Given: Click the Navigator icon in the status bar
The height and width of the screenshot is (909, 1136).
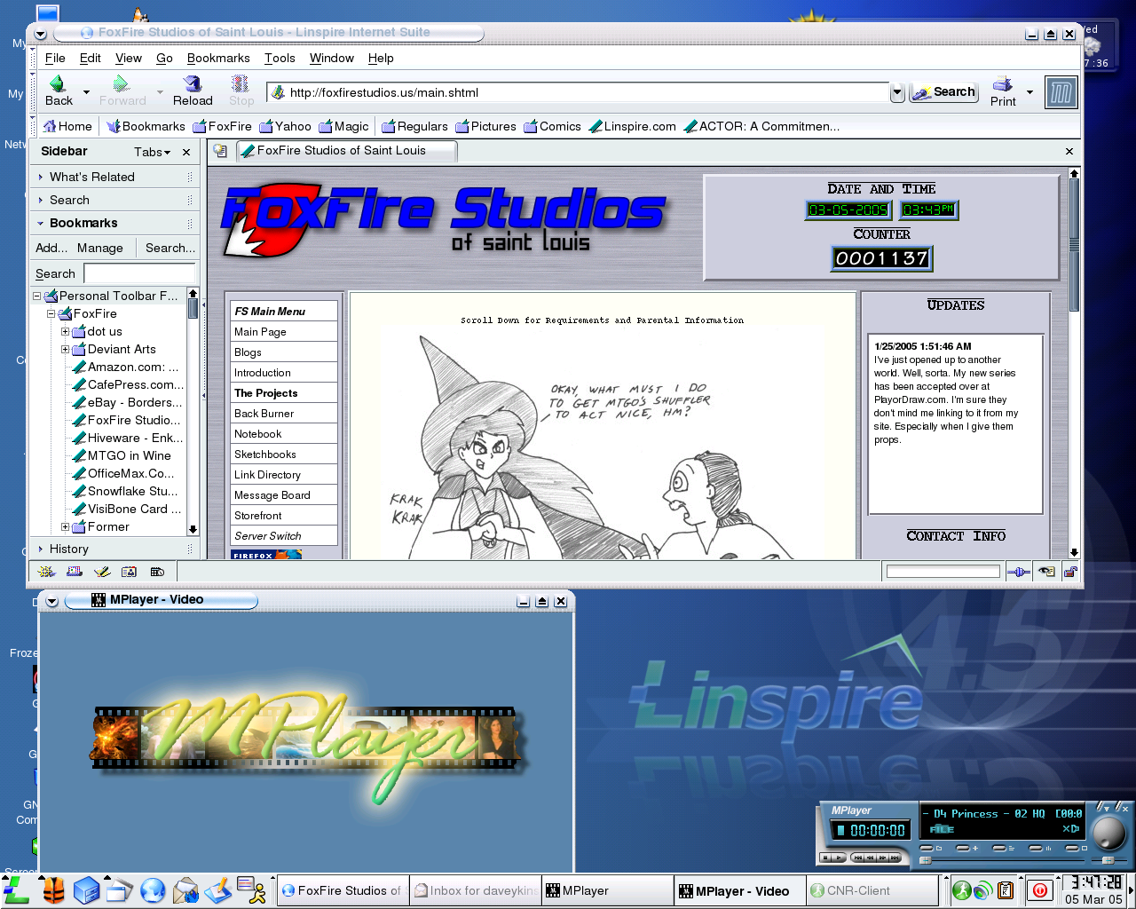Looking at the screenshot, I should (47, 572).
